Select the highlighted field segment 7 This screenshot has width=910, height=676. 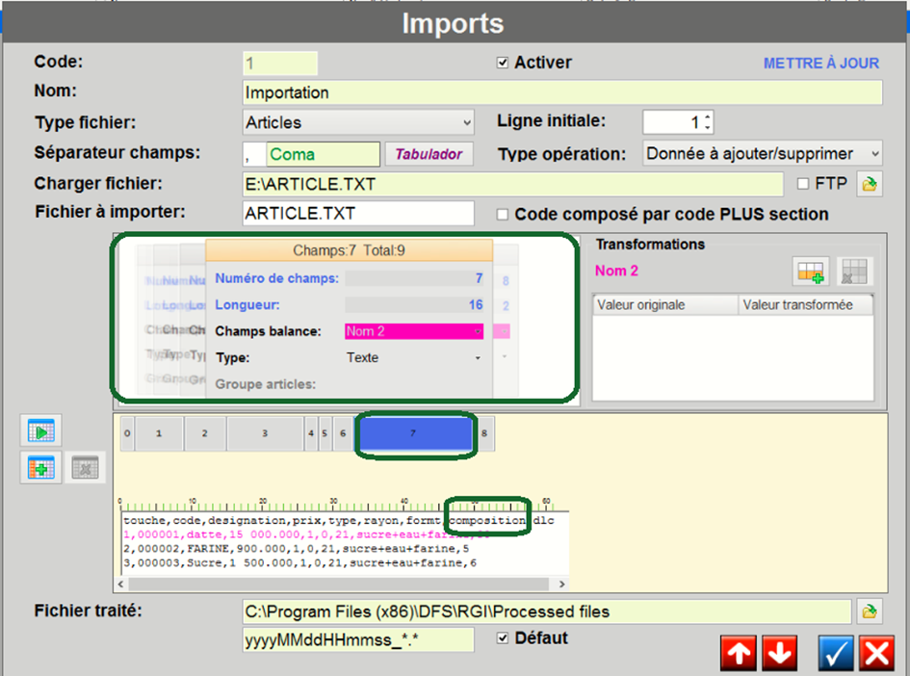(x=414, y=434)
